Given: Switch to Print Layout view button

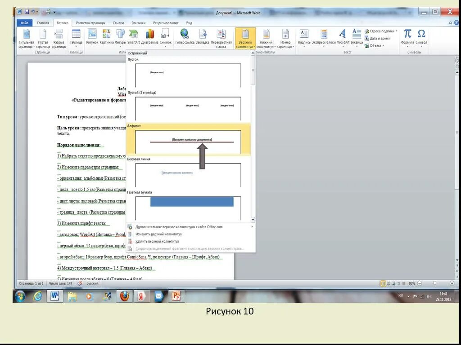Looking at the screenshot, I should tap(383, 284).
